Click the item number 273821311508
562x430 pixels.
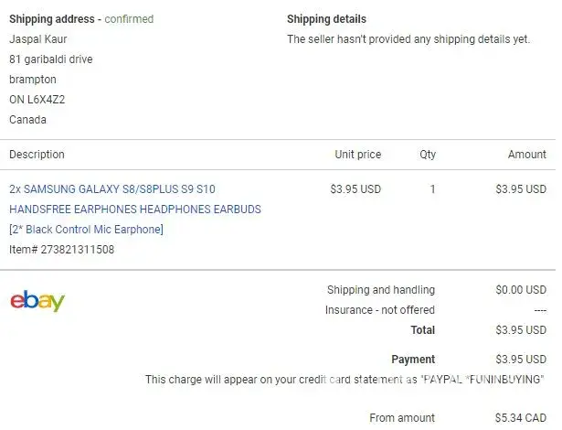coord(61,249)
